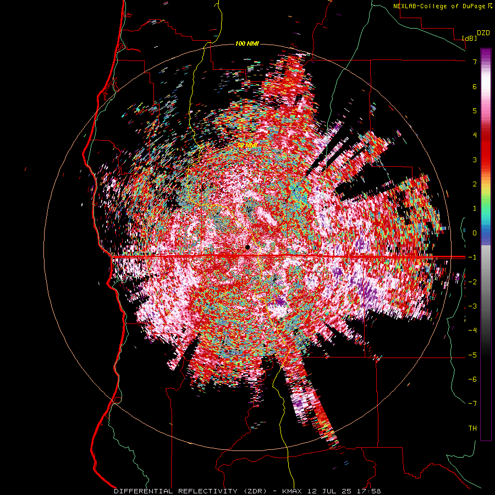Click the 17:58 timestamp in caption
This screenshot has width=495, height=495.
coord(368,491)
